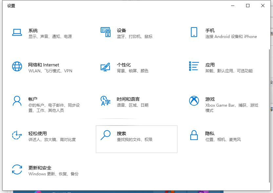Image resolution: width=273 pixels, height=193 pixels.
Task: Open 时间和语言 via the clock icon
Action: pyautogui.click(x=106, y=101)
